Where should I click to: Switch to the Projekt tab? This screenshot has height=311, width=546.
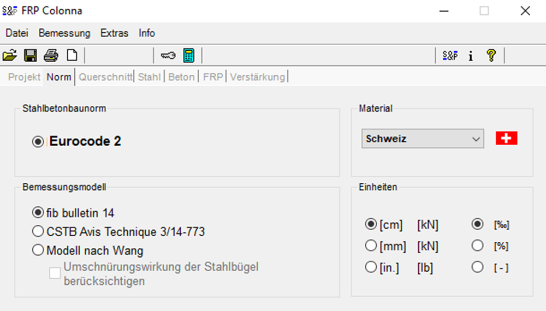[24, 77]
